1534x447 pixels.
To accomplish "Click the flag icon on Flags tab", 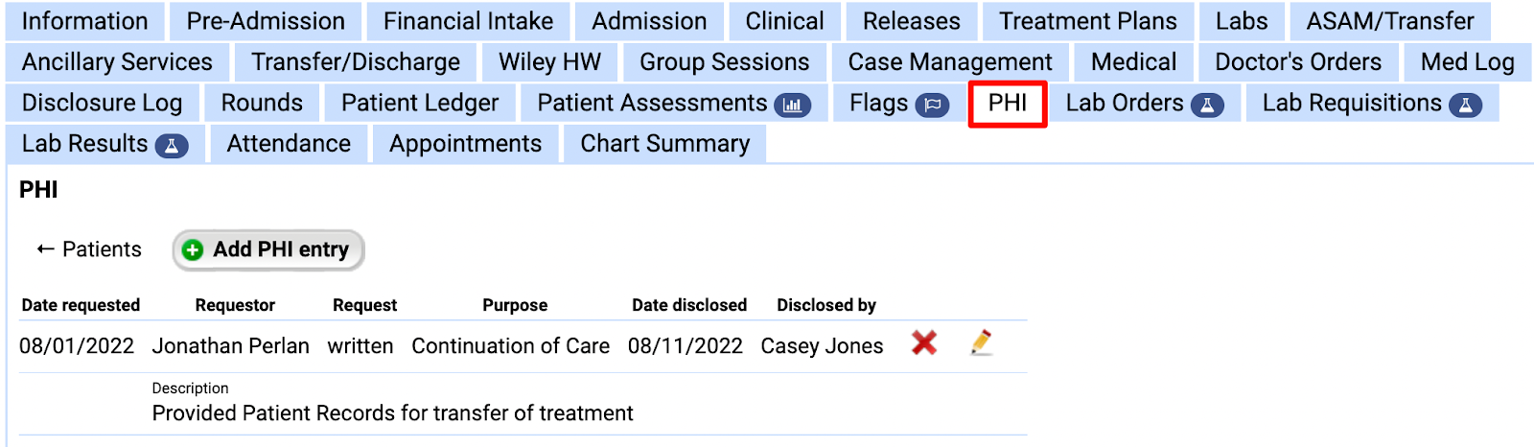I will point(932,105).
